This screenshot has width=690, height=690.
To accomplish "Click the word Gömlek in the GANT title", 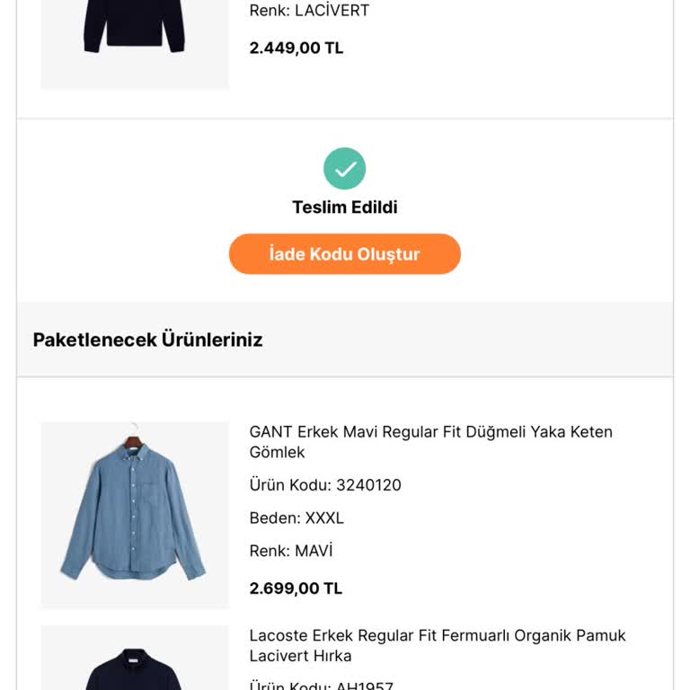I will point(278,453).
